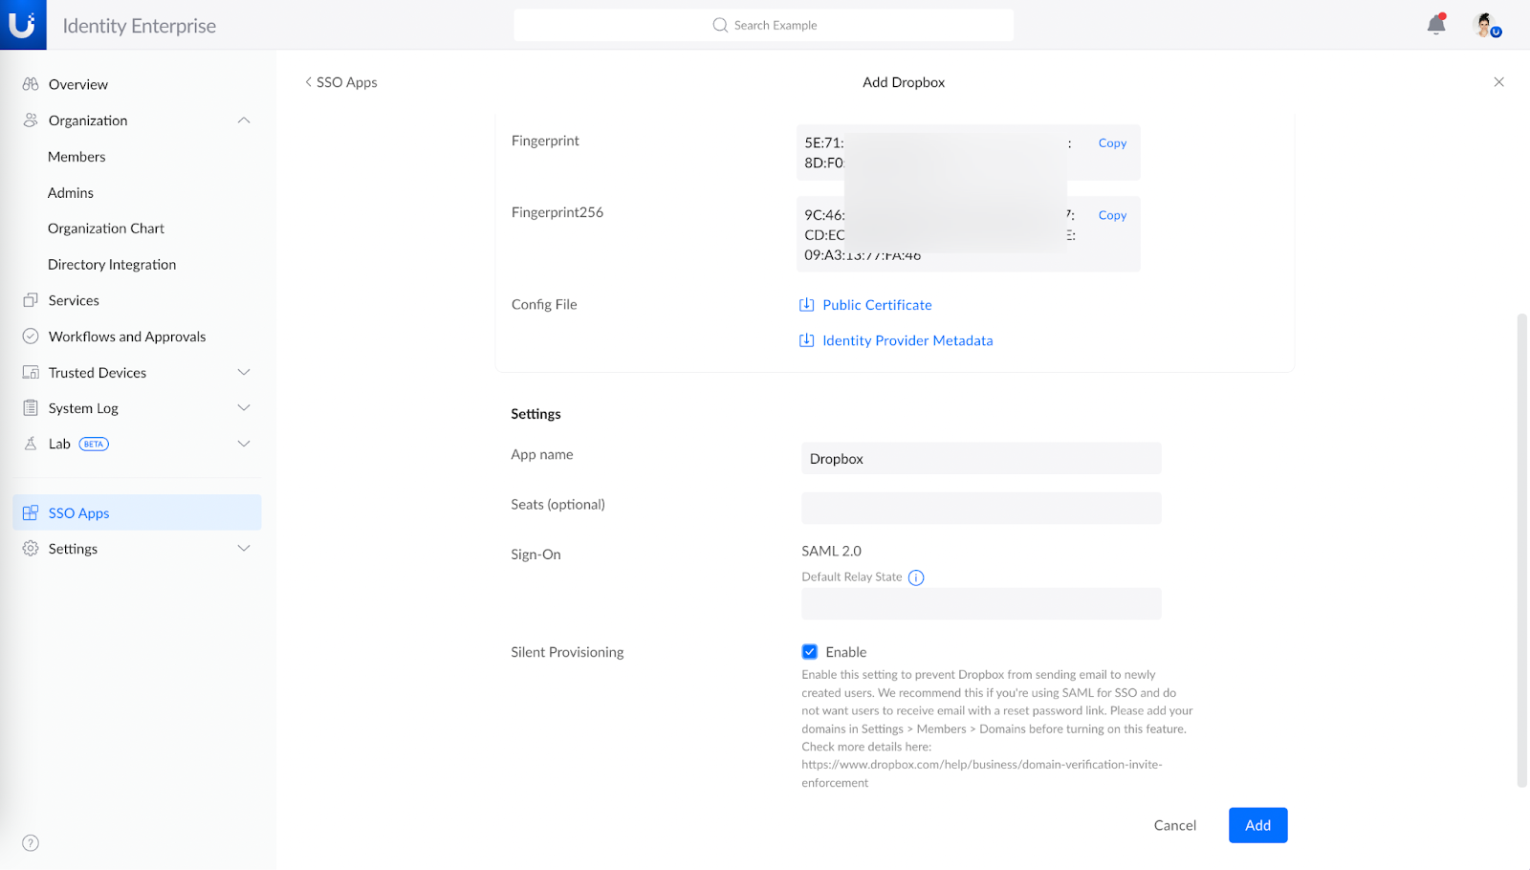The height and width of the screenshot is (870, 1530).
Task: Click the Ubiquiti logo icon
Action: (23, 24)
